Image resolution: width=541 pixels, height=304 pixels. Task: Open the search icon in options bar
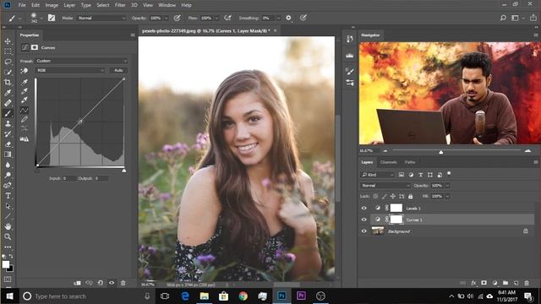click(x=503, y=18)
